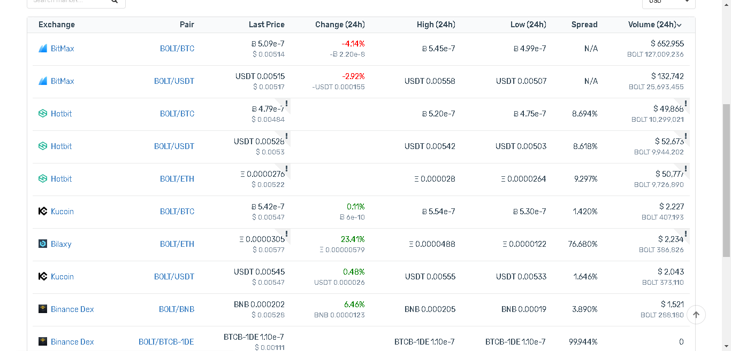Select the 23.41% change value
The width and height of the screenshot is (731, 351).
tap(353, 239)
